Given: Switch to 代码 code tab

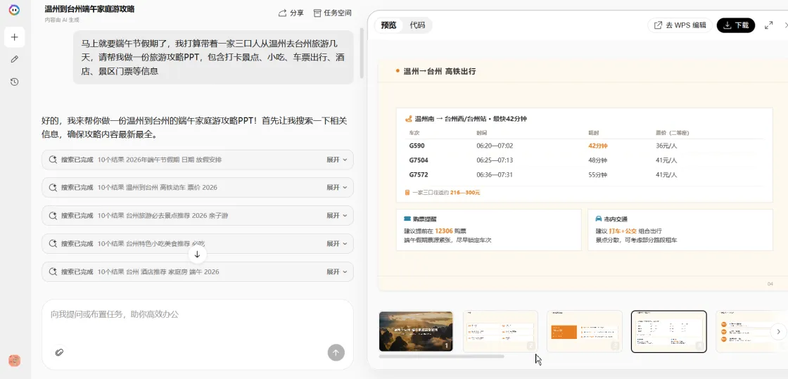Looking at the screenshot, I should (417, 25).
